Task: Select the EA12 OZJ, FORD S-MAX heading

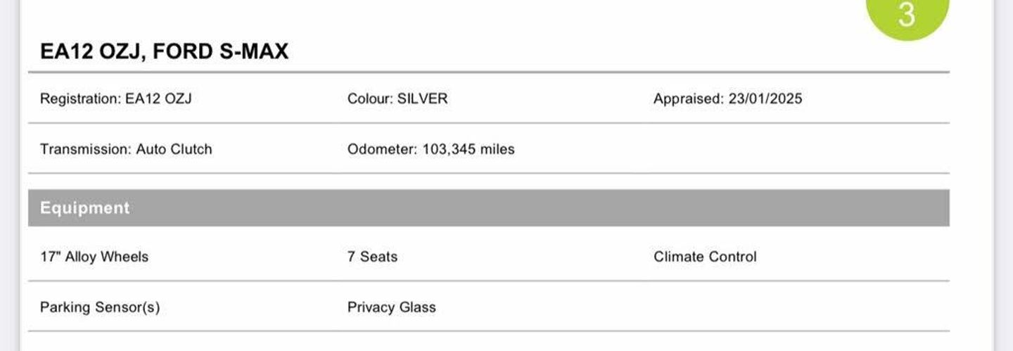Action: 164,51
